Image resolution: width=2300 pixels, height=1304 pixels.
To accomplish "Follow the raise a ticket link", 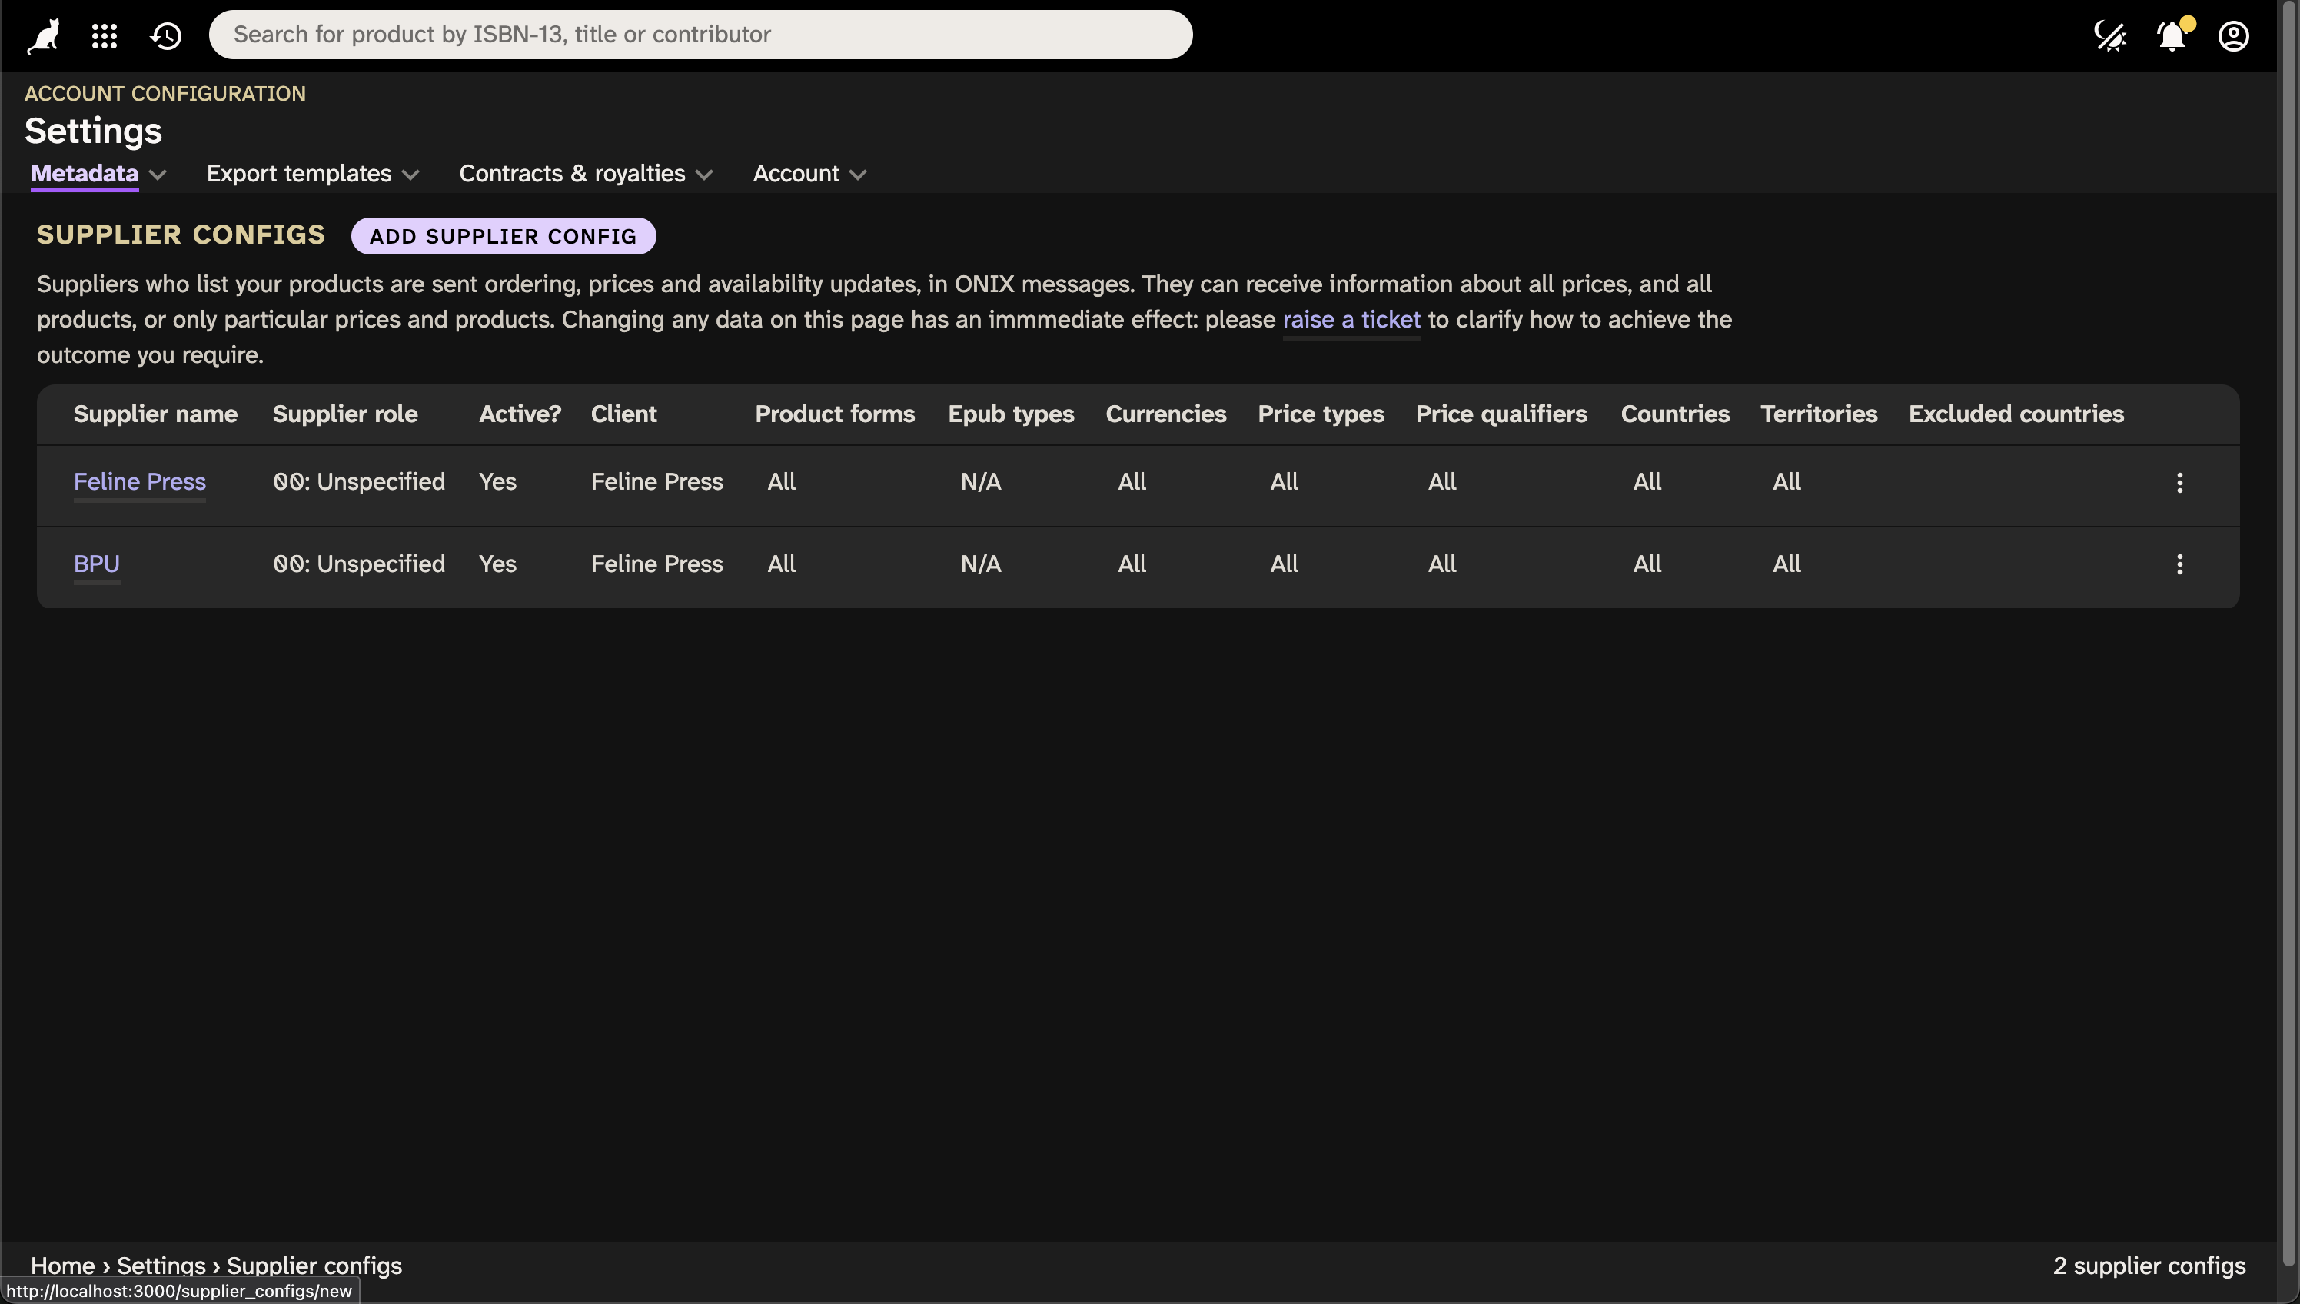I will point(1351,320).
